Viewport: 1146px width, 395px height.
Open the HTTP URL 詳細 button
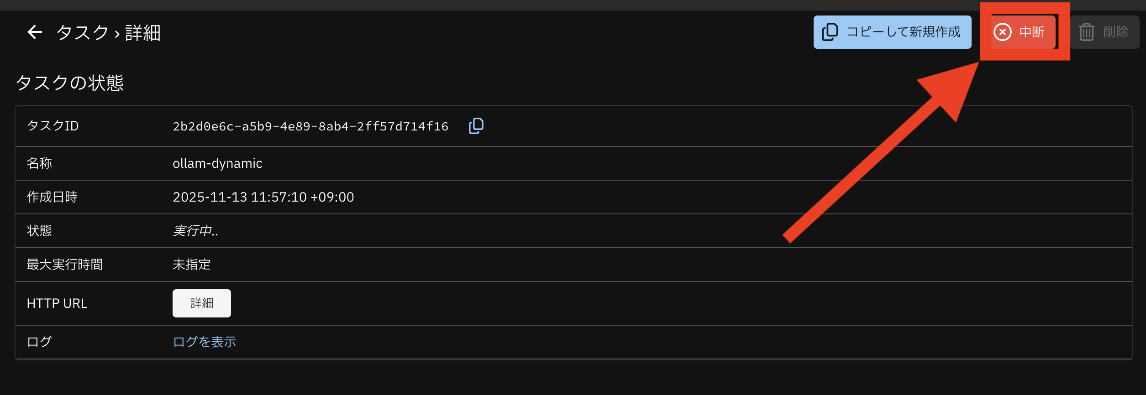tap(201, 303)
